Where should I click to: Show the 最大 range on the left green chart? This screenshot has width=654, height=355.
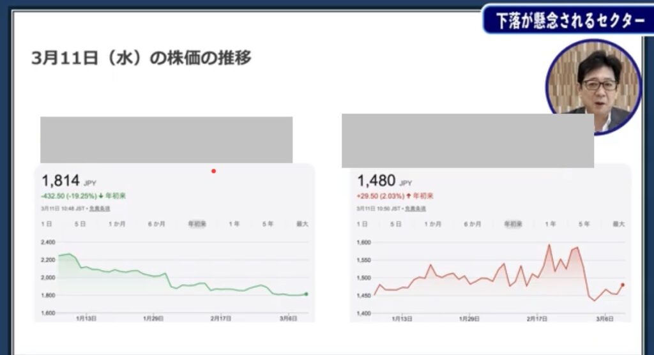pyautogui.click(x=301, y=224)
